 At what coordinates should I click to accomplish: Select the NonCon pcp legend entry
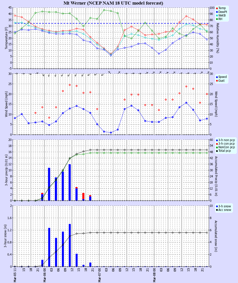227,147
